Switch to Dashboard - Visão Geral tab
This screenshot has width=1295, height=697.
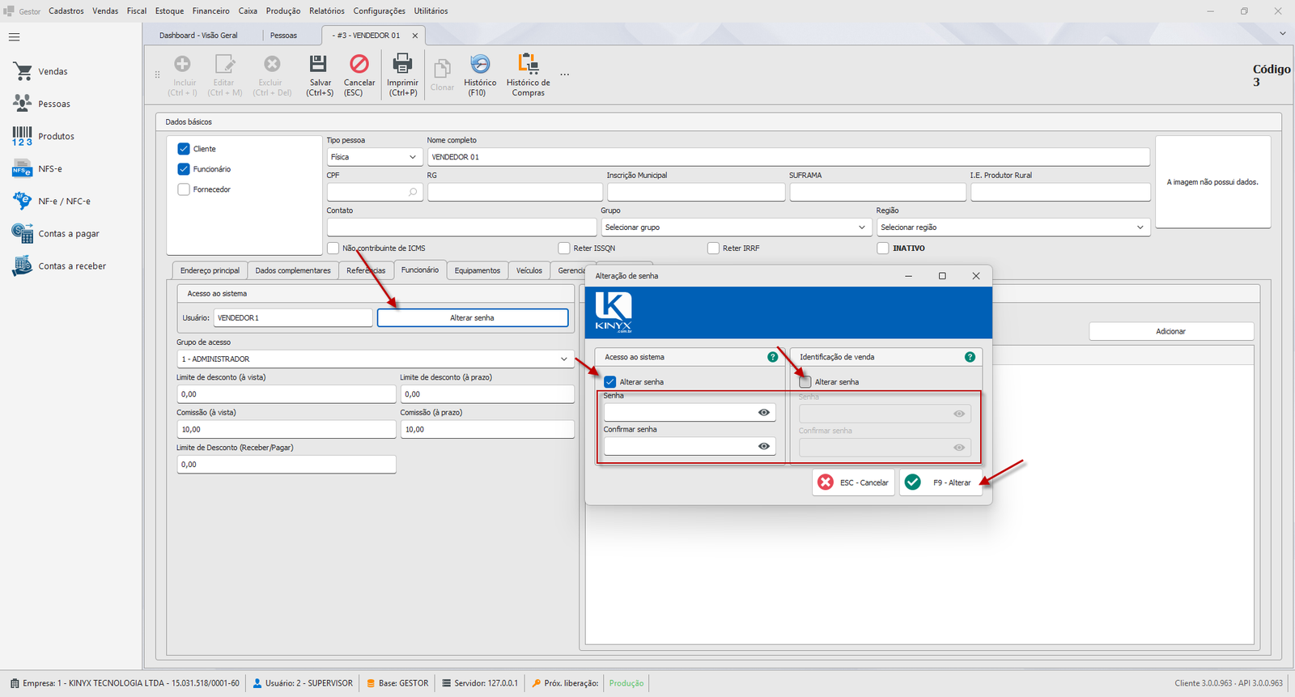point(198,36)
